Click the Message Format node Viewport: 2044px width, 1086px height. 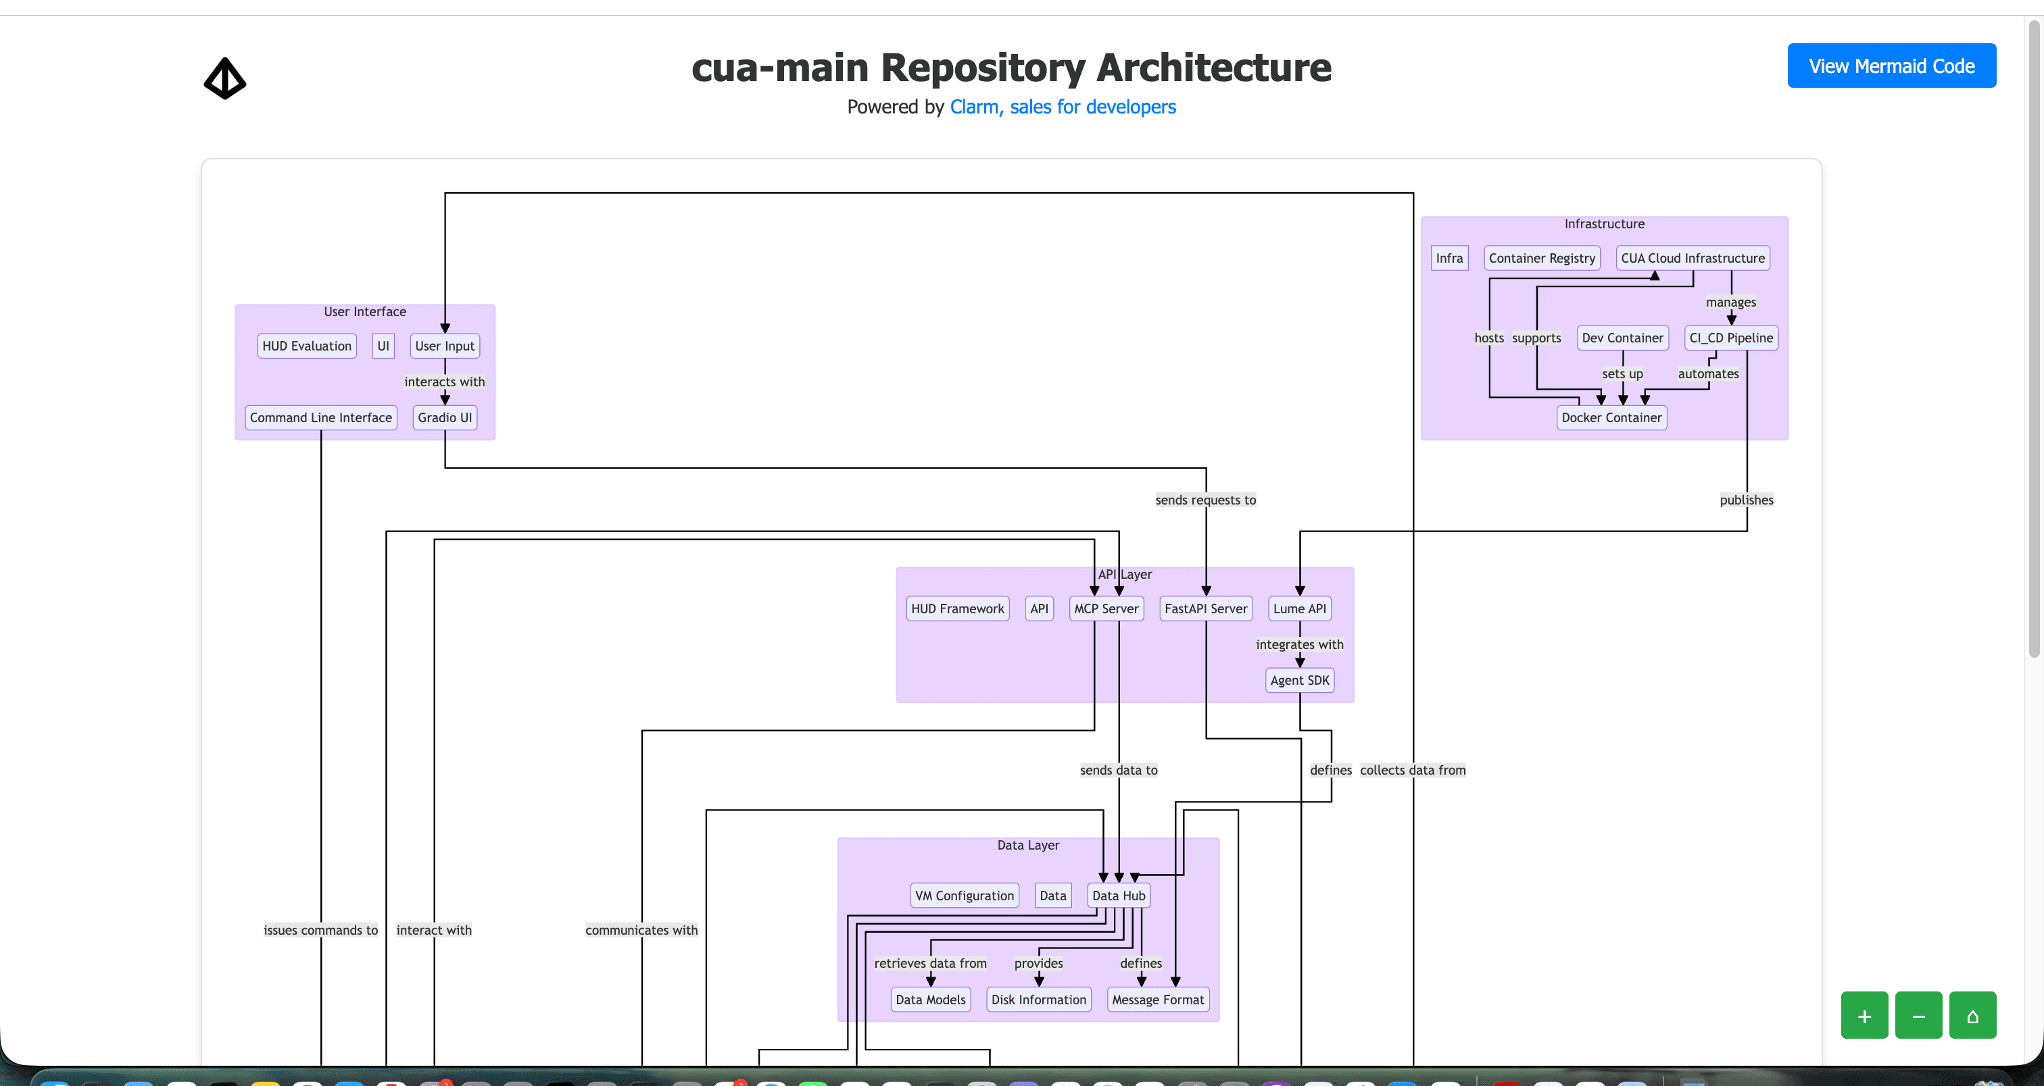(x=1157, y=999)
